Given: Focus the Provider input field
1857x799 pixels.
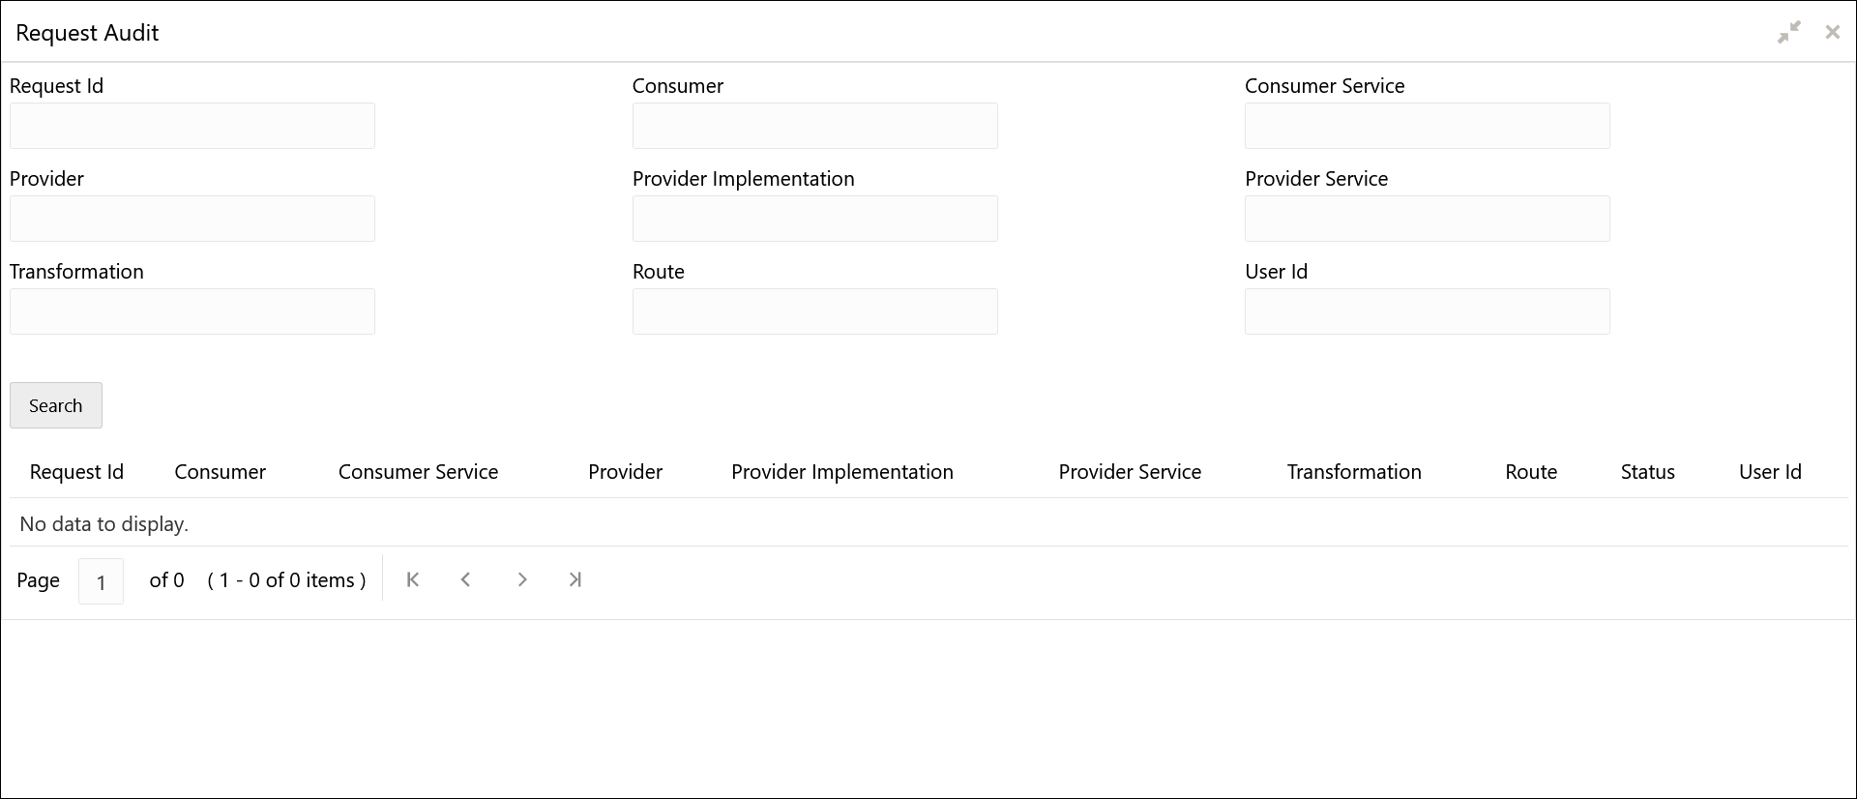Looking at the screenshot, I should 192,219.
